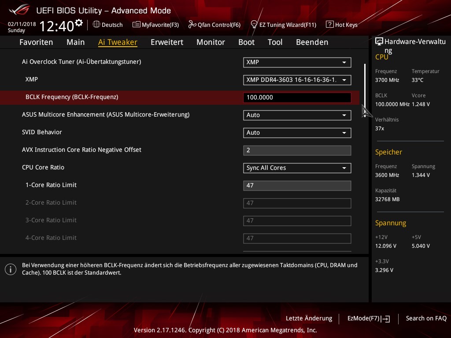451x338 pixels.
Task: Click the Hot Keys question icon
Action: (329, 25)
